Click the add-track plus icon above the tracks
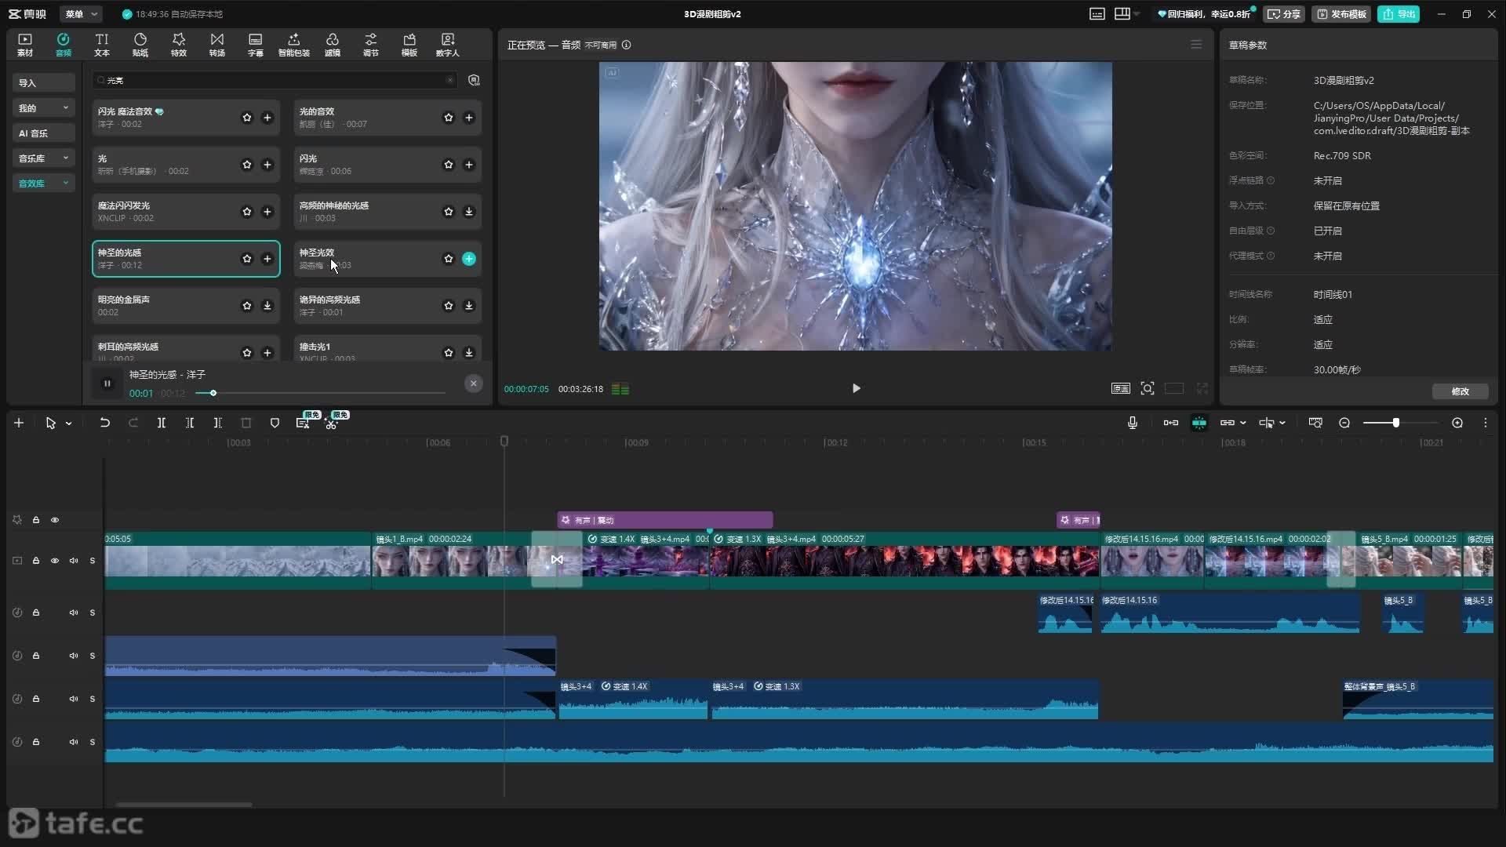Image resolution: width=1506 pixels, height=847 pixels. (x=19, y=423)
